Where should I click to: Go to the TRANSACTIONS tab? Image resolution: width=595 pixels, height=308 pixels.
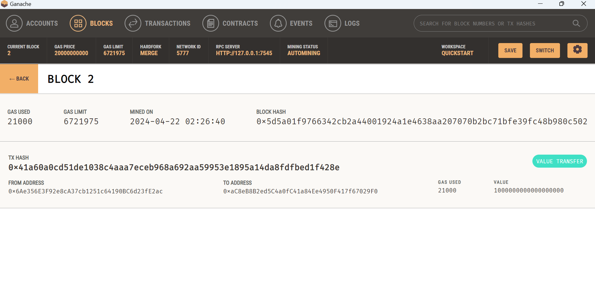[x=168, y=23]
